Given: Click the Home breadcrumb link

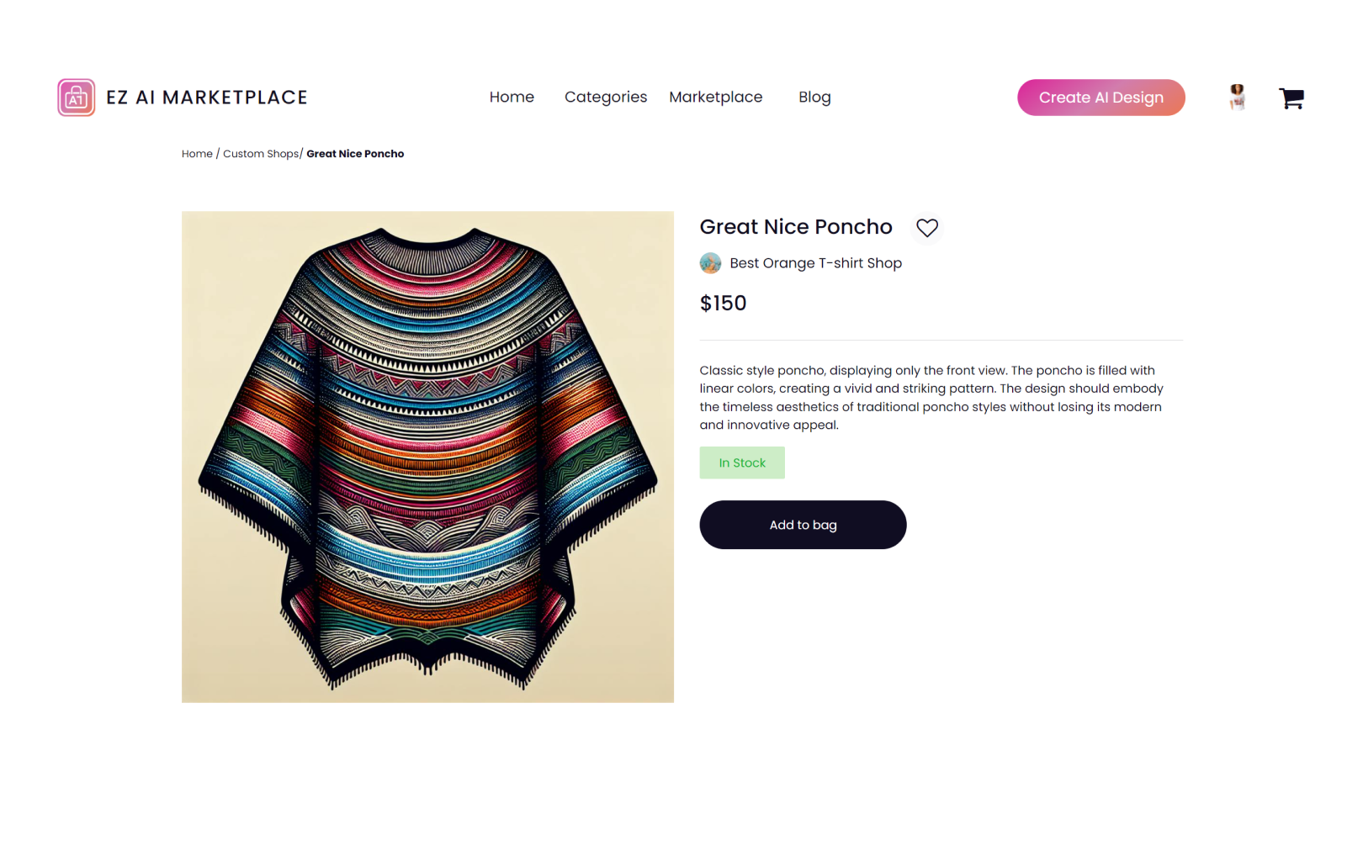Looking at the screenshot, I should click(197, 154).
